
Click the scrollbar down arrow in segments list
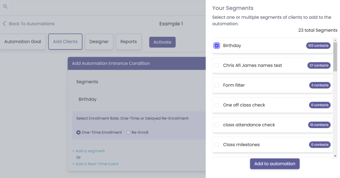tap(335, 156)
